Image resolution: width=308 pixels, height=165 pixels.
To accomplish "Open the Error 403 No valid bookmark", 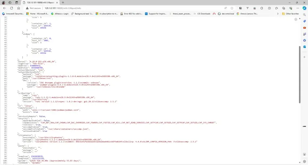I will [x=131, y=14].
